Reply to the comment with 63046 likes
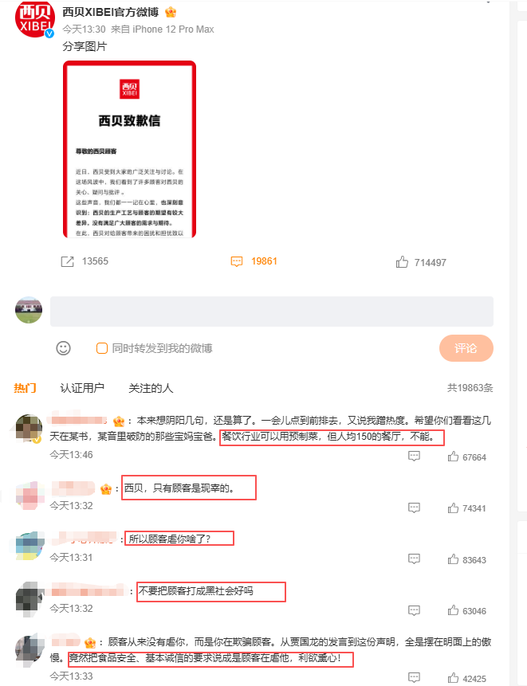The width and height of the screenshot is (527, 686). [414, 611]
